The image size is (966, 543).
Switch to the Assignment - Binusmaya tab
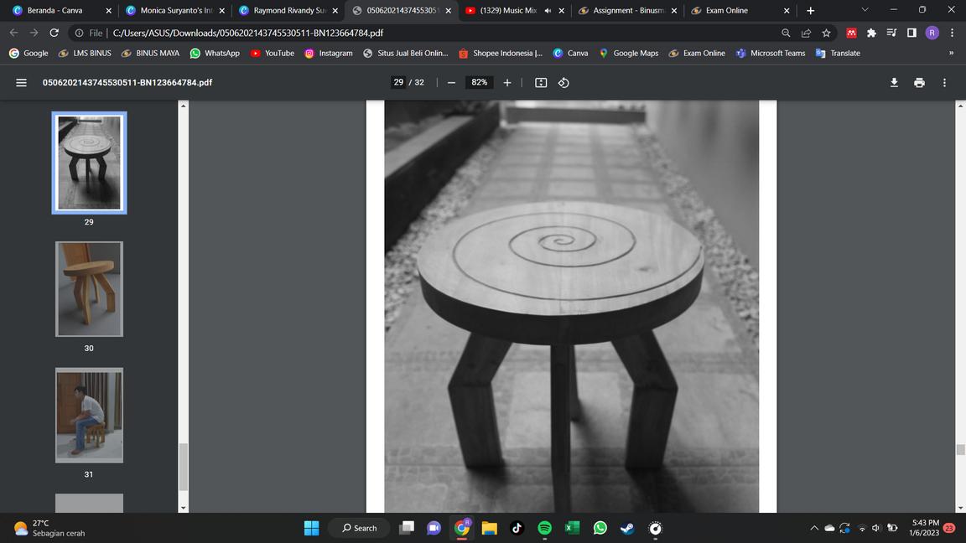pos(628,10)
